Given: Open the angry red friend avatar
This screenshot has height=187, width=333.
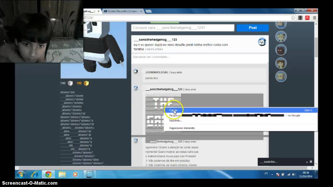Looking at the screenshot, I should click(x=281, y=50).
